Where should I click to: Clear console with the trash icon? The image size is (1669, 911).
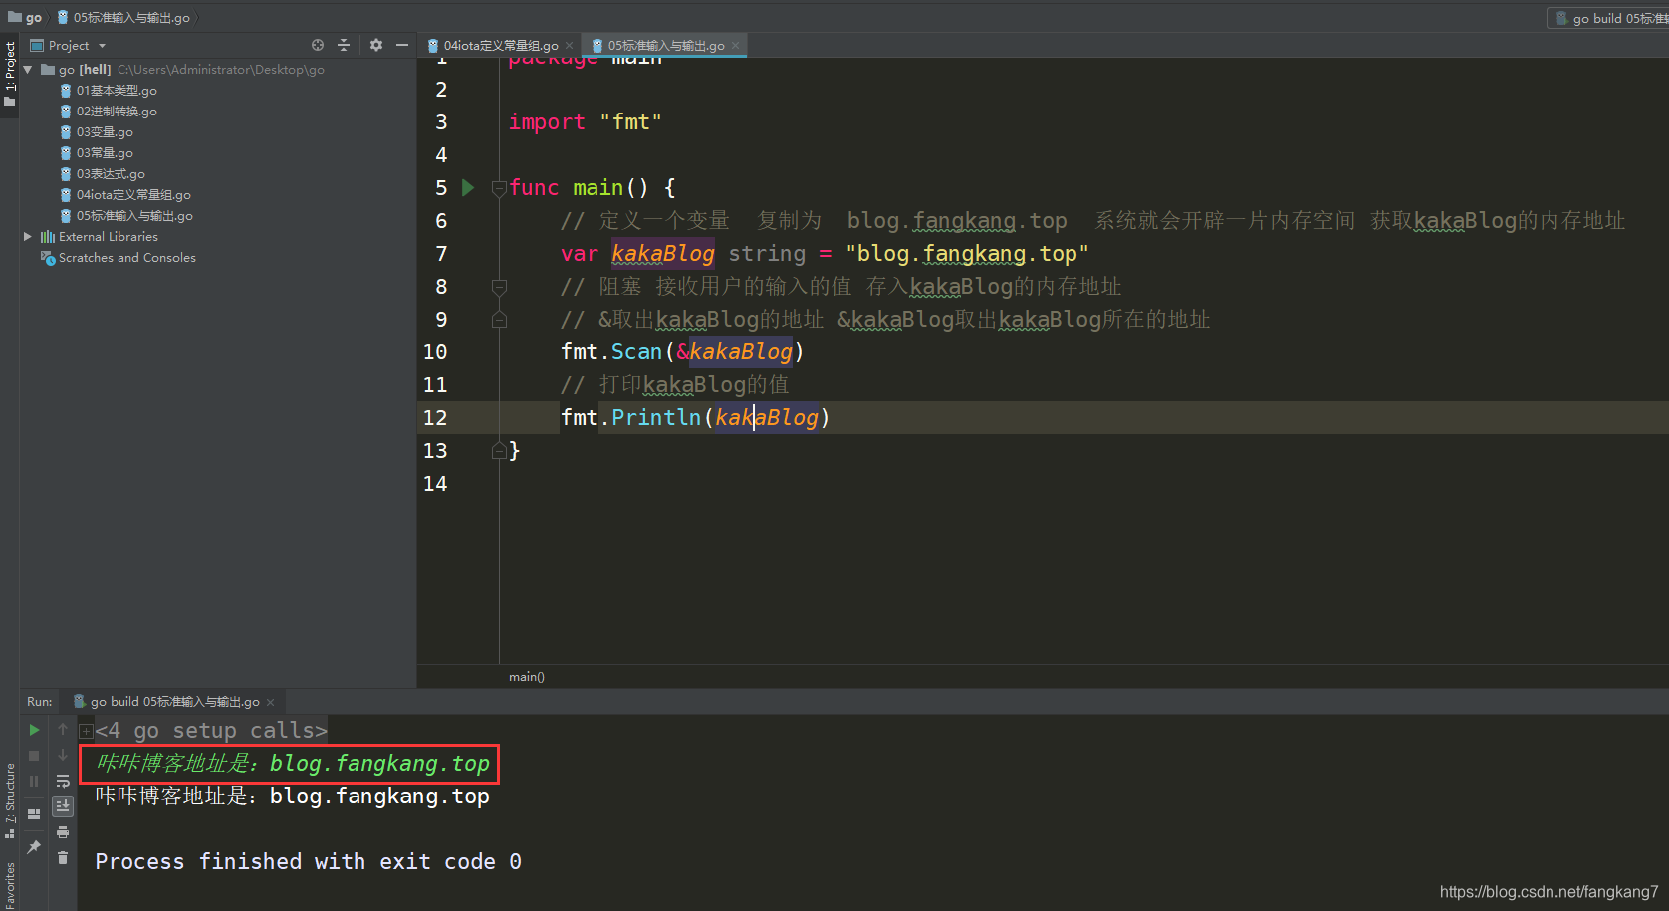pyautogui.click(x=63, y=857)
